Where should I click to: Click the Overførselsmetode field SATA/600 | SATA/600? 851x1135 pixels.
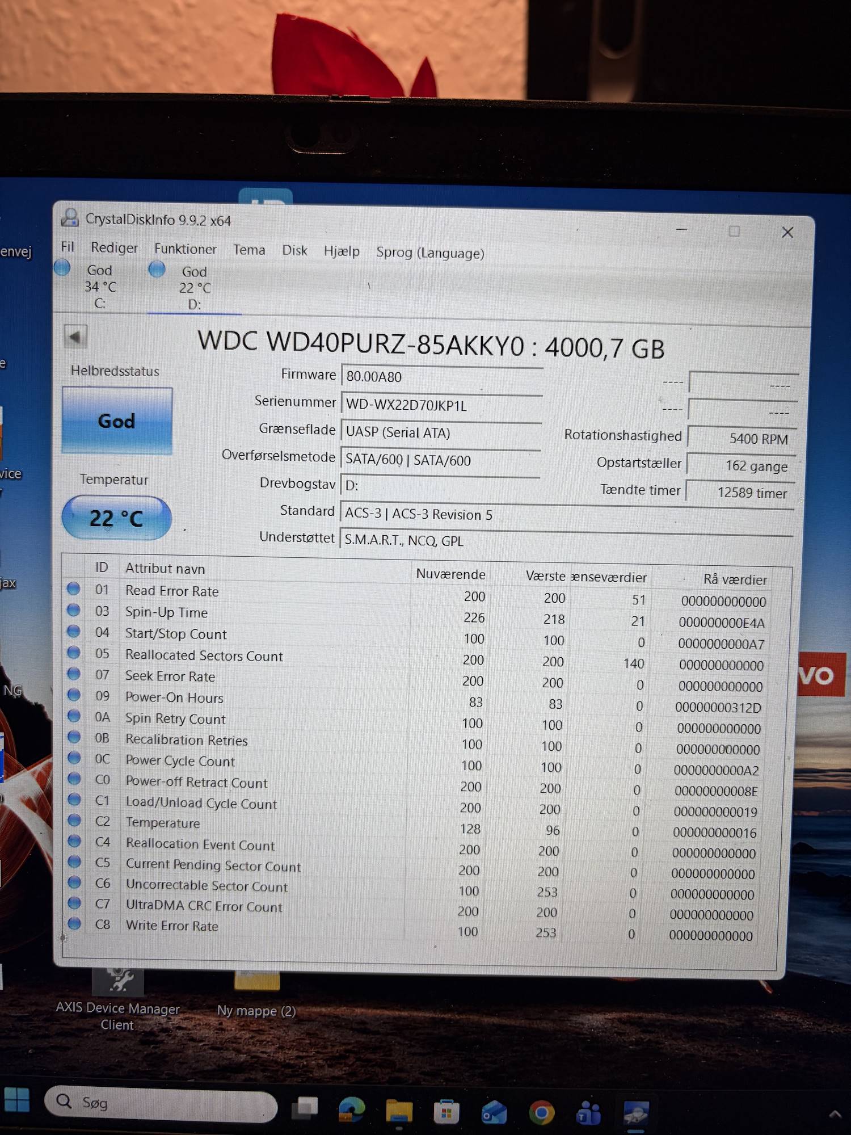tap(440, 460)
